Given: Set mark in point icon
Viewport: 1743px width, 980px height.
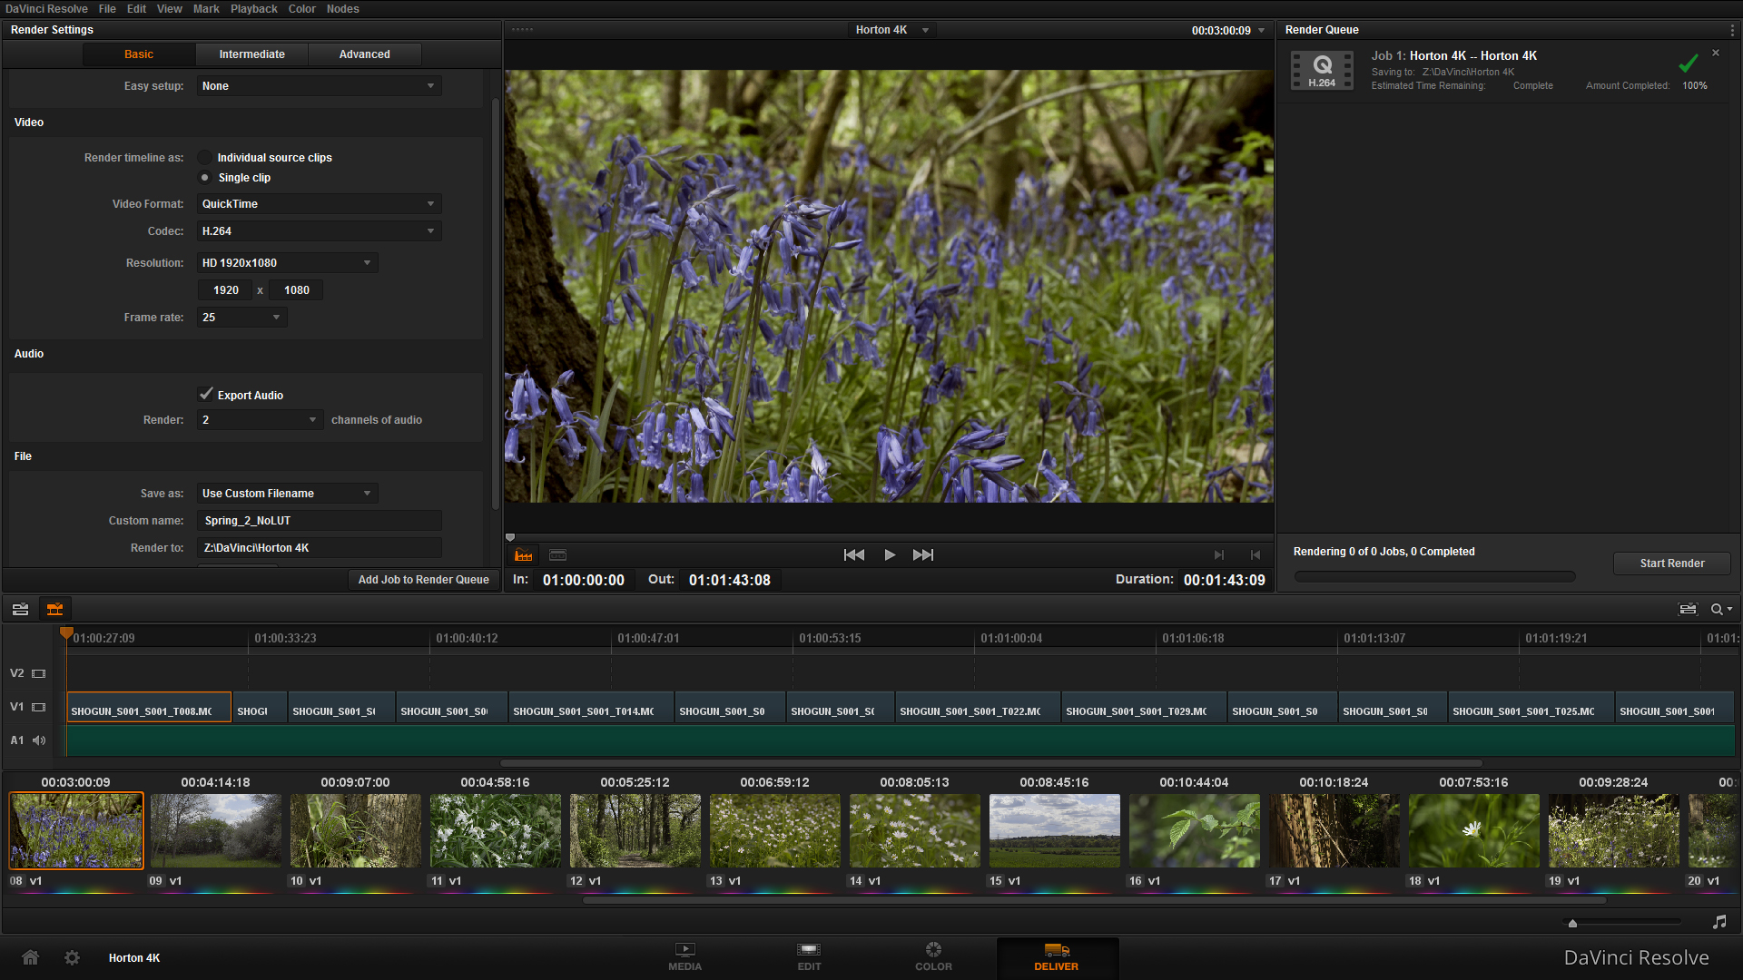Looking at the screenshot, I should (x=1219, y=554).
